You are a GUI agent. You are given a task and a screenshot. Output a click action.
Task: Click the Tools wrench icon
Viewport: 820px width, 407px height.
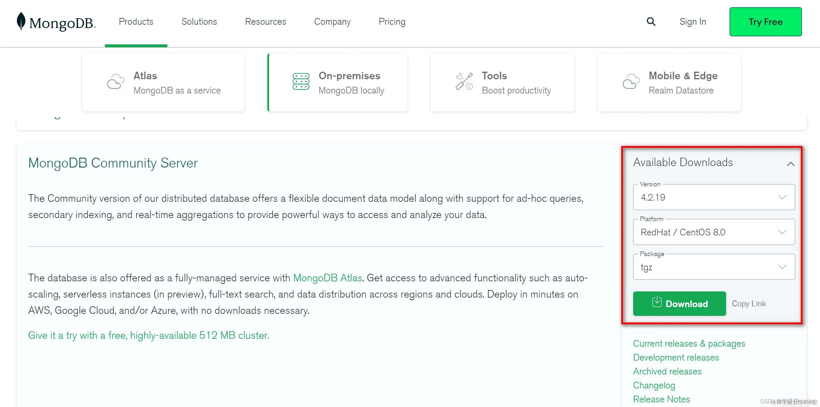click(464, 82)
